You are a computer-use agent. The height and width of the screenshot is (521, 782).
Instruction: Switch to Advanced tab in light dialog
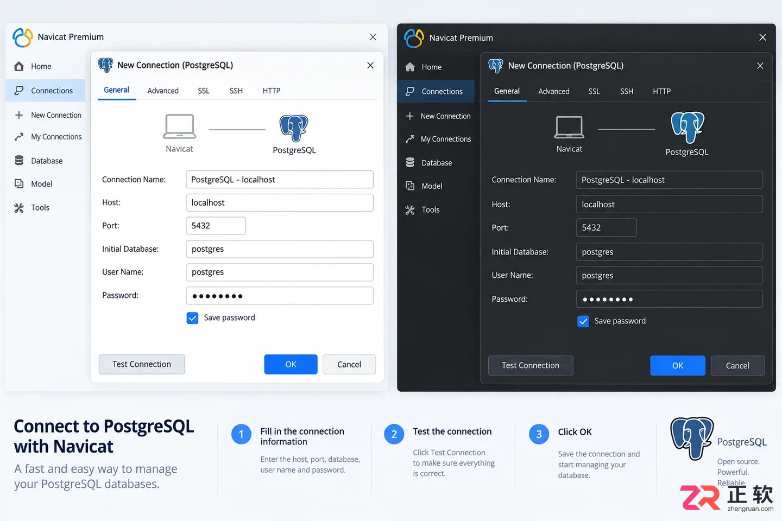[163, 91]
